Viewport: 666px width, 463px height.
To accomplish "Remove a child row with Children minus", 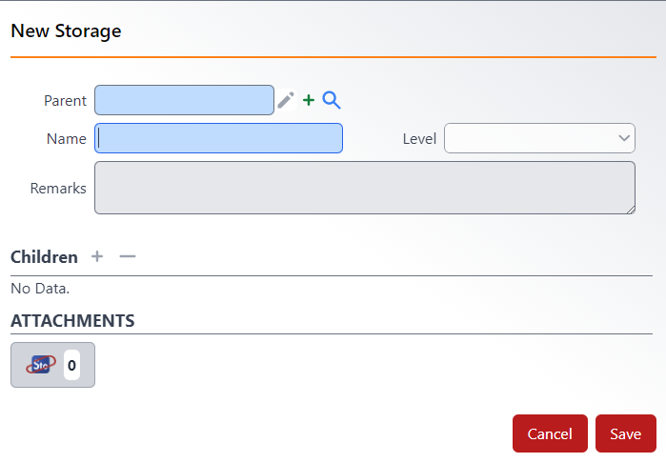I will [128, 256].
